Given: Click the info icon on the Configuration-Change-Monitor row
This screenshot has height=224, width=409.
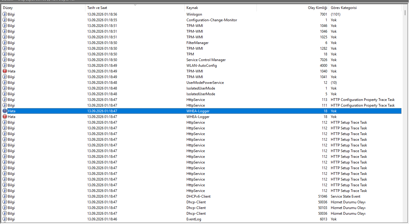Looking at the screenshot, I should (5, 20).
